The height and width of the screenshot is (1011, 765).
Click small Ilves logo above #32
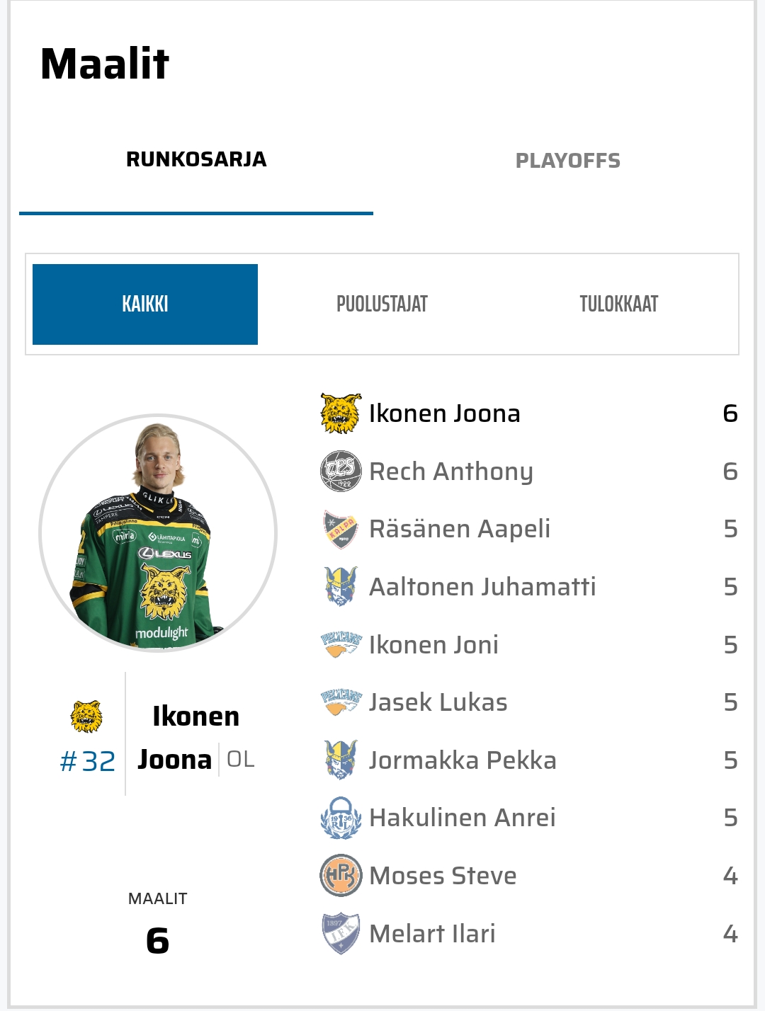(86, 716)
